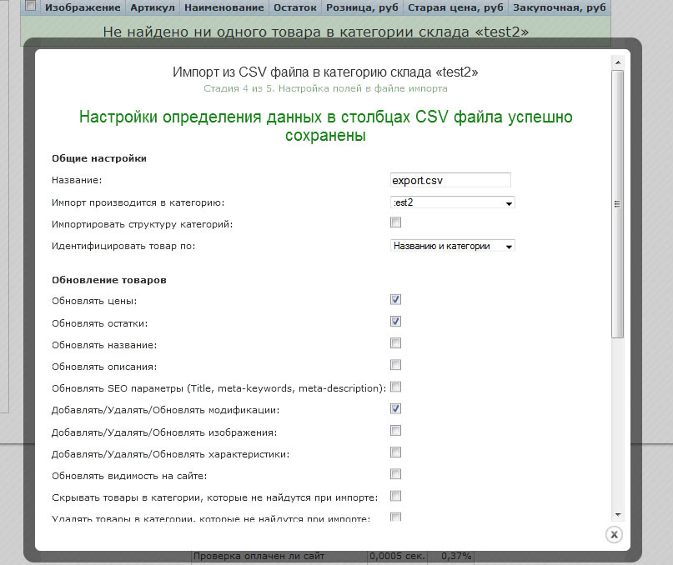Click the dialog's vertical scrollbar down arrow
Viewport: 673px width, 565px height.
pyautogui.click(x=617, y=515)
